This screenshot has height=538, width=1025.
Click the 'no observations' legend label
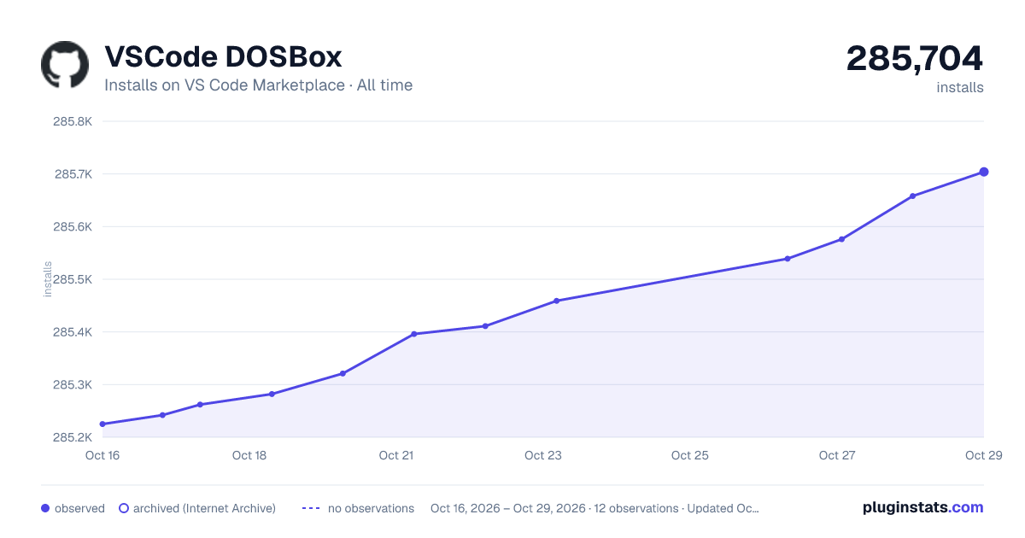click(x=371, y=508)
